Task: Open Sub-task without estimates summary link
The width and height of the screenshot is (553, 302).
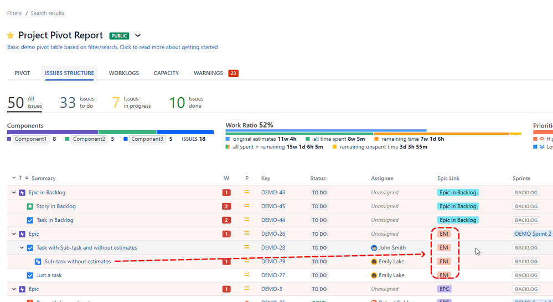Action: (77, 262)
